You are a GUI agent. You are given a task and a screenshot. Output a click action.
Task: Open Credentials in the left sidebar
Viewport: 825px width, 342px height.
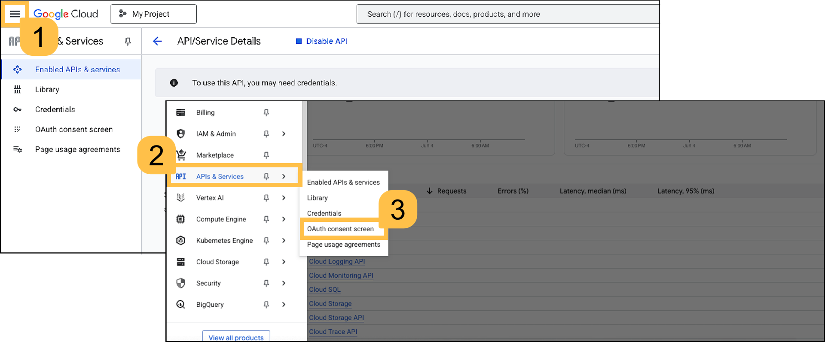click(x=55, y=109)
